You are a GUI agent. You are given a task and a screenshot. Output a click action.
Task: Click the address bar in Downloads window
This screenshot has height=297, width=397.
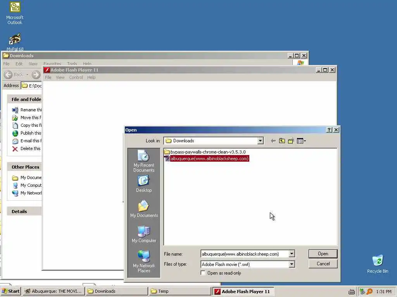32,86
